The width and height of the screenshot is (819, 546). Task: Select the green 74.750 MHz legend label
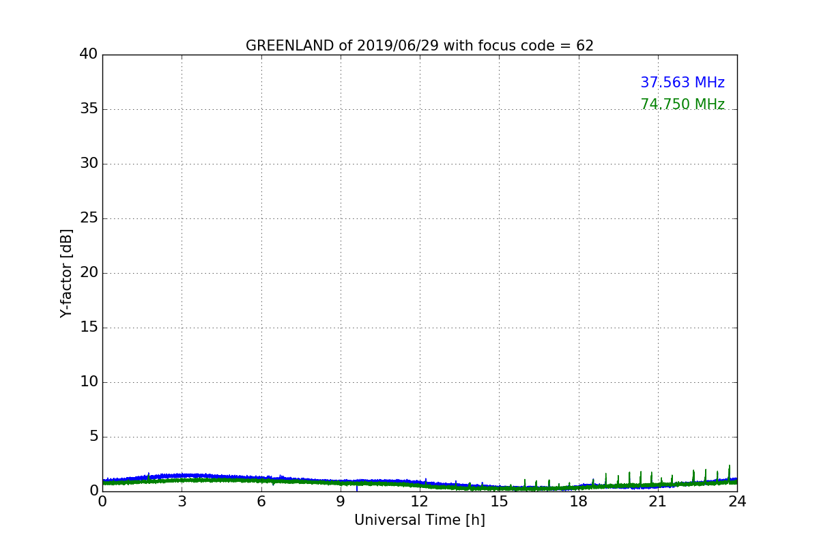tap(682, 104)
